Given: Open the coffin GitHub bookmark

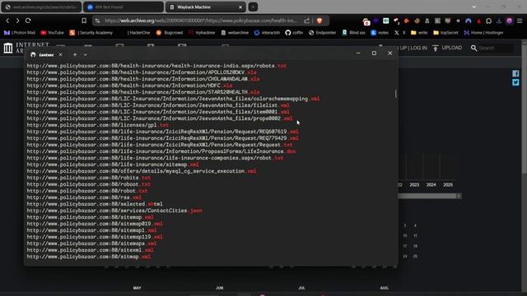Looking at the screenshot, I should (x=294, y=33).
